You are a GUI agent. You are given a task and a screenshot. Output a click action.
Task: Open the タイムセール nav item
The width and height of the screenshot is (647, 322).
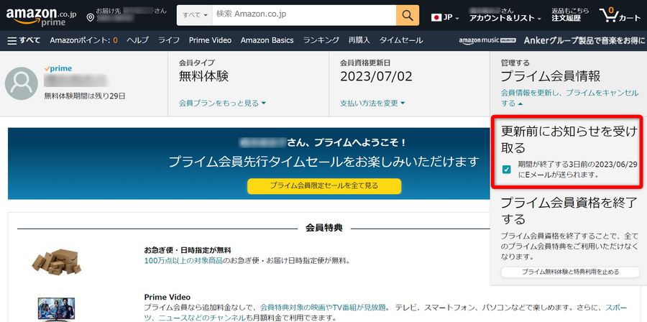tap(401, 40)
